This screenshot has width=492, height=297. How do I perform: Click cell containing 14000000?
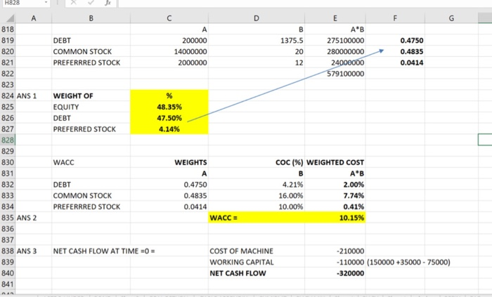pyautogui.click(x=169, y=51)
